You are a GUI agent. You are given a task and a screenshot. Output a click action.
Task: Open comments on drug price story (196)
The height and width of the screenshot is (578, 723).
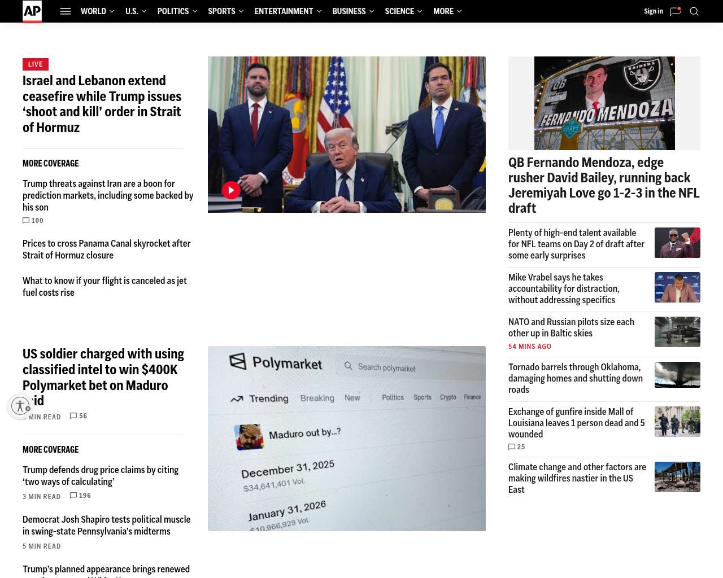[x=80, y=496]
